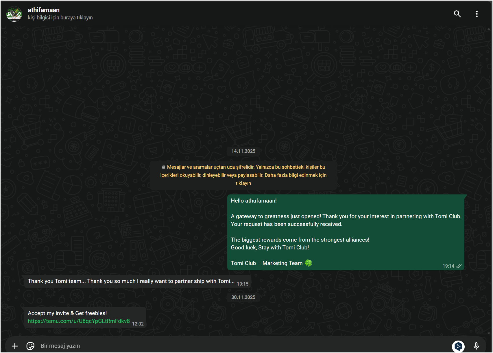Click the "Good luck, Stay with Tomi Club!" line

point(270,248)
